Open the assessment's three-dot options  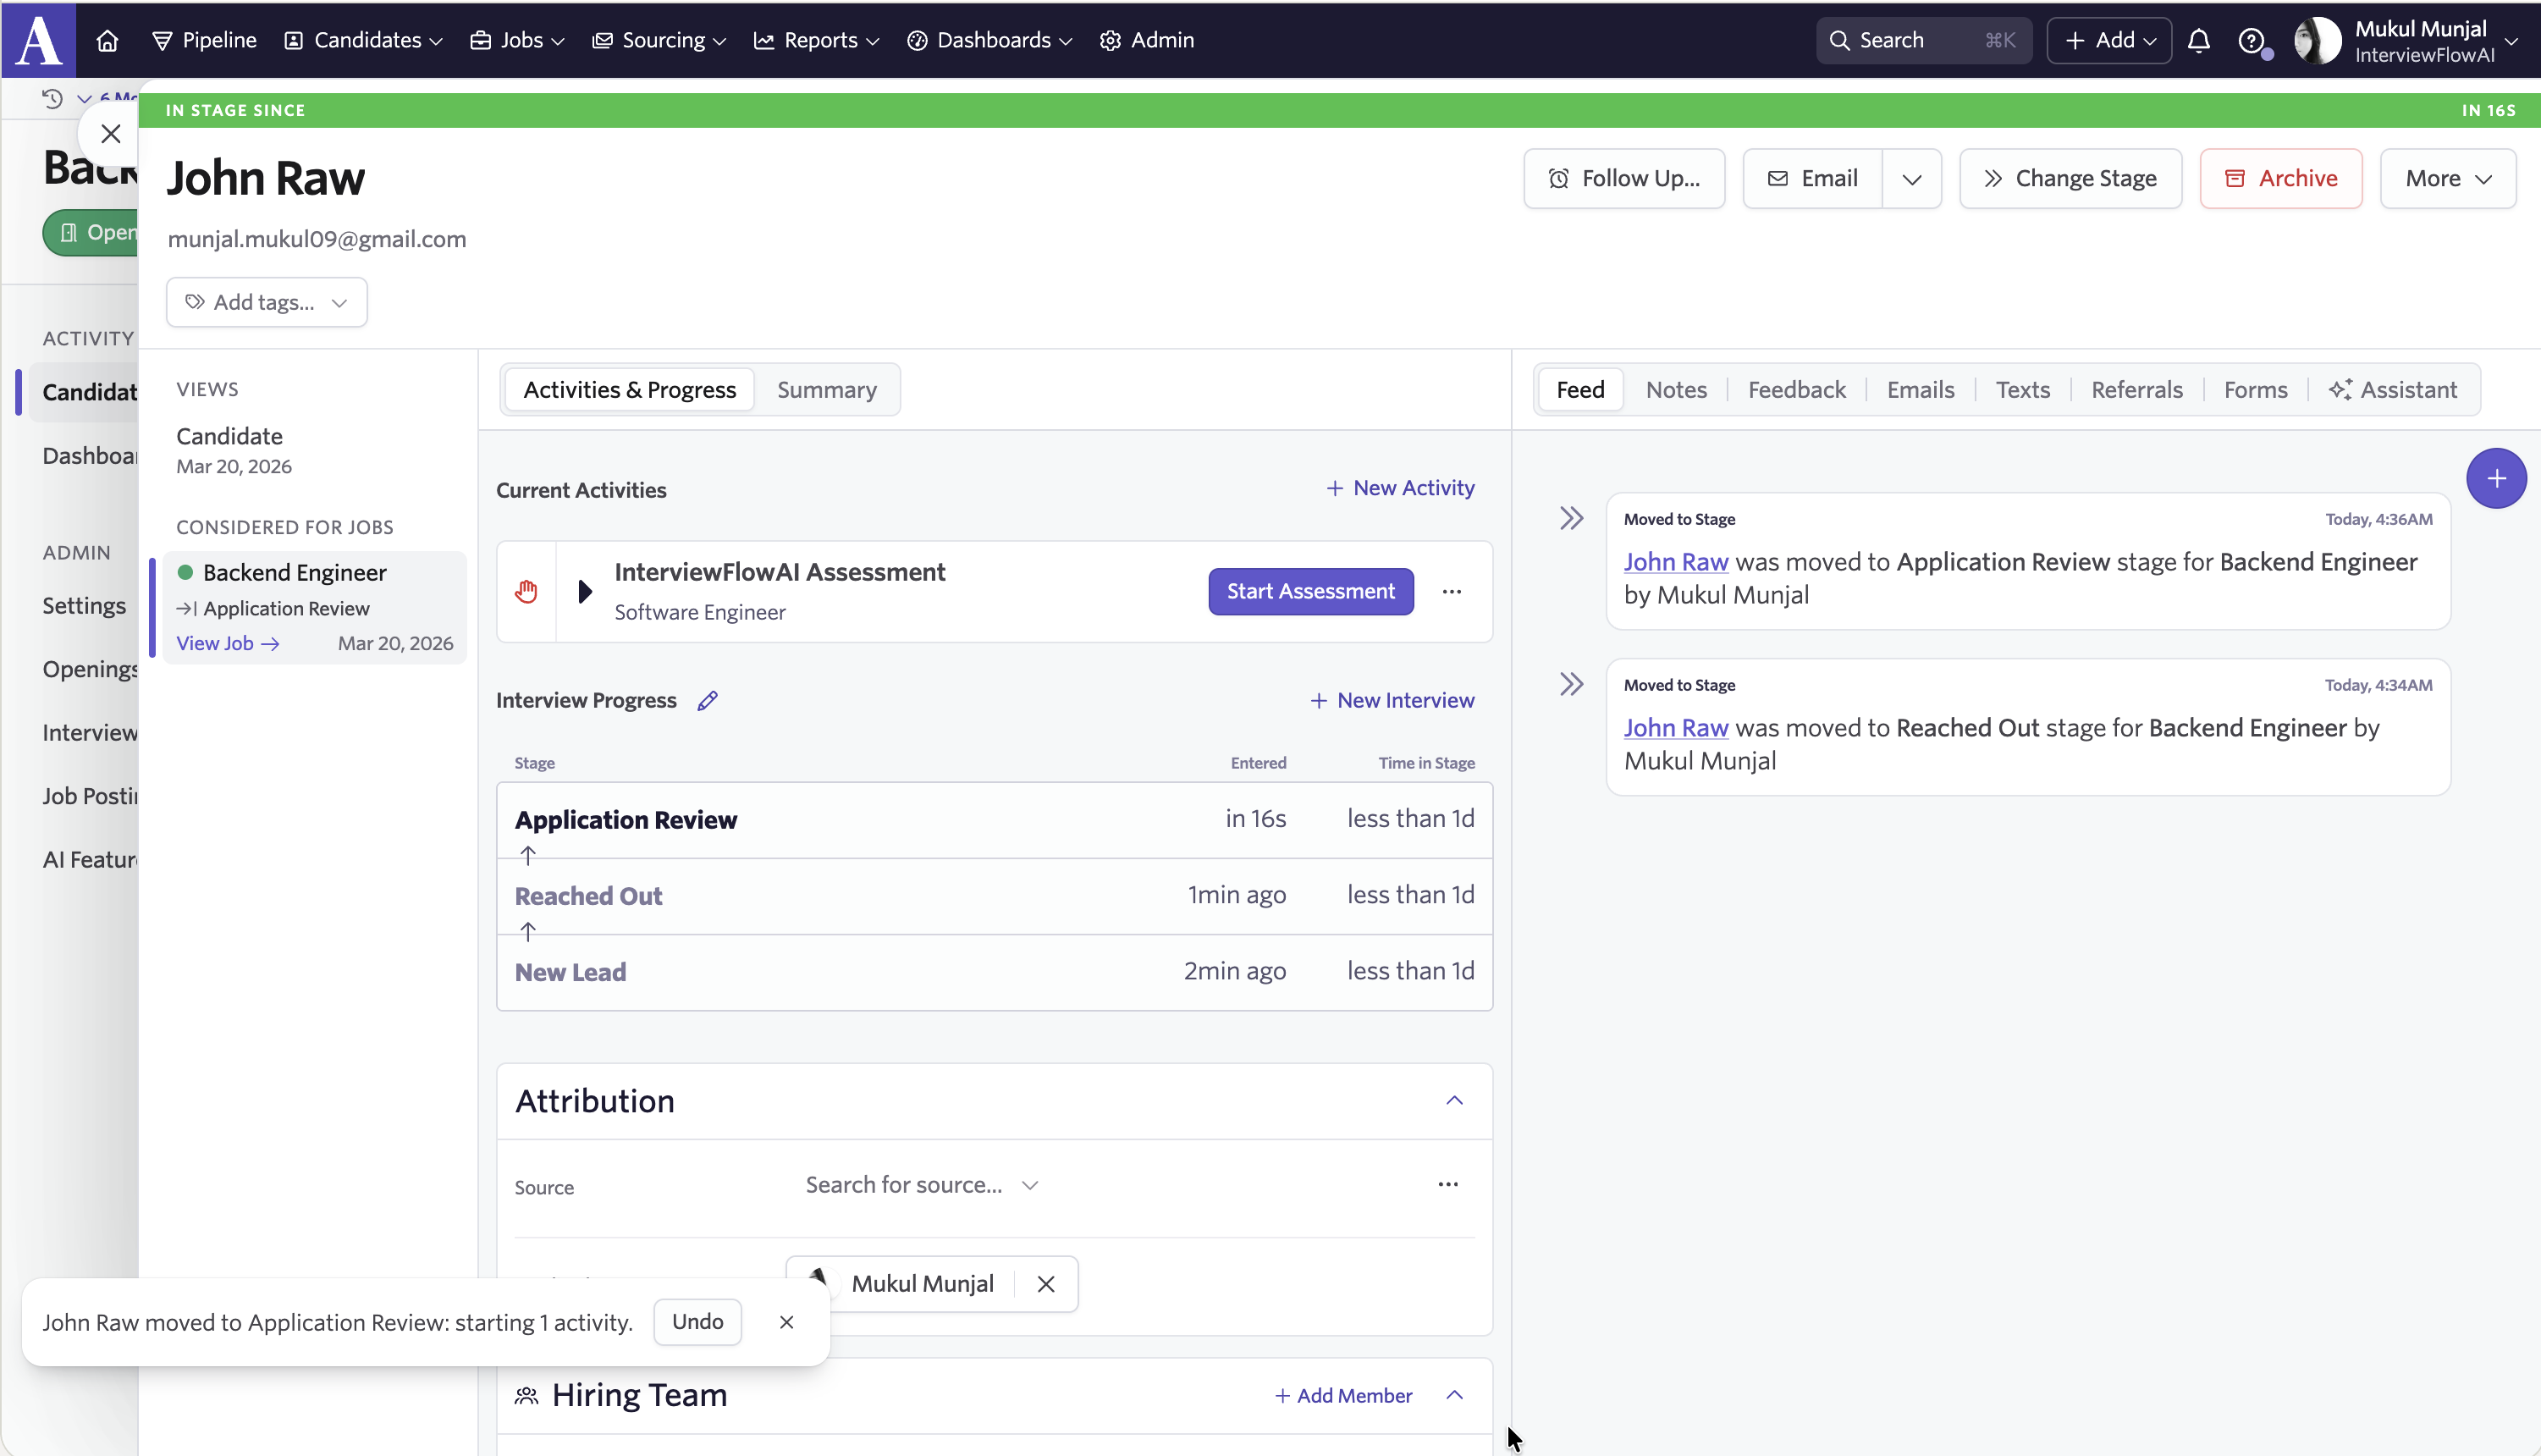1452,591
